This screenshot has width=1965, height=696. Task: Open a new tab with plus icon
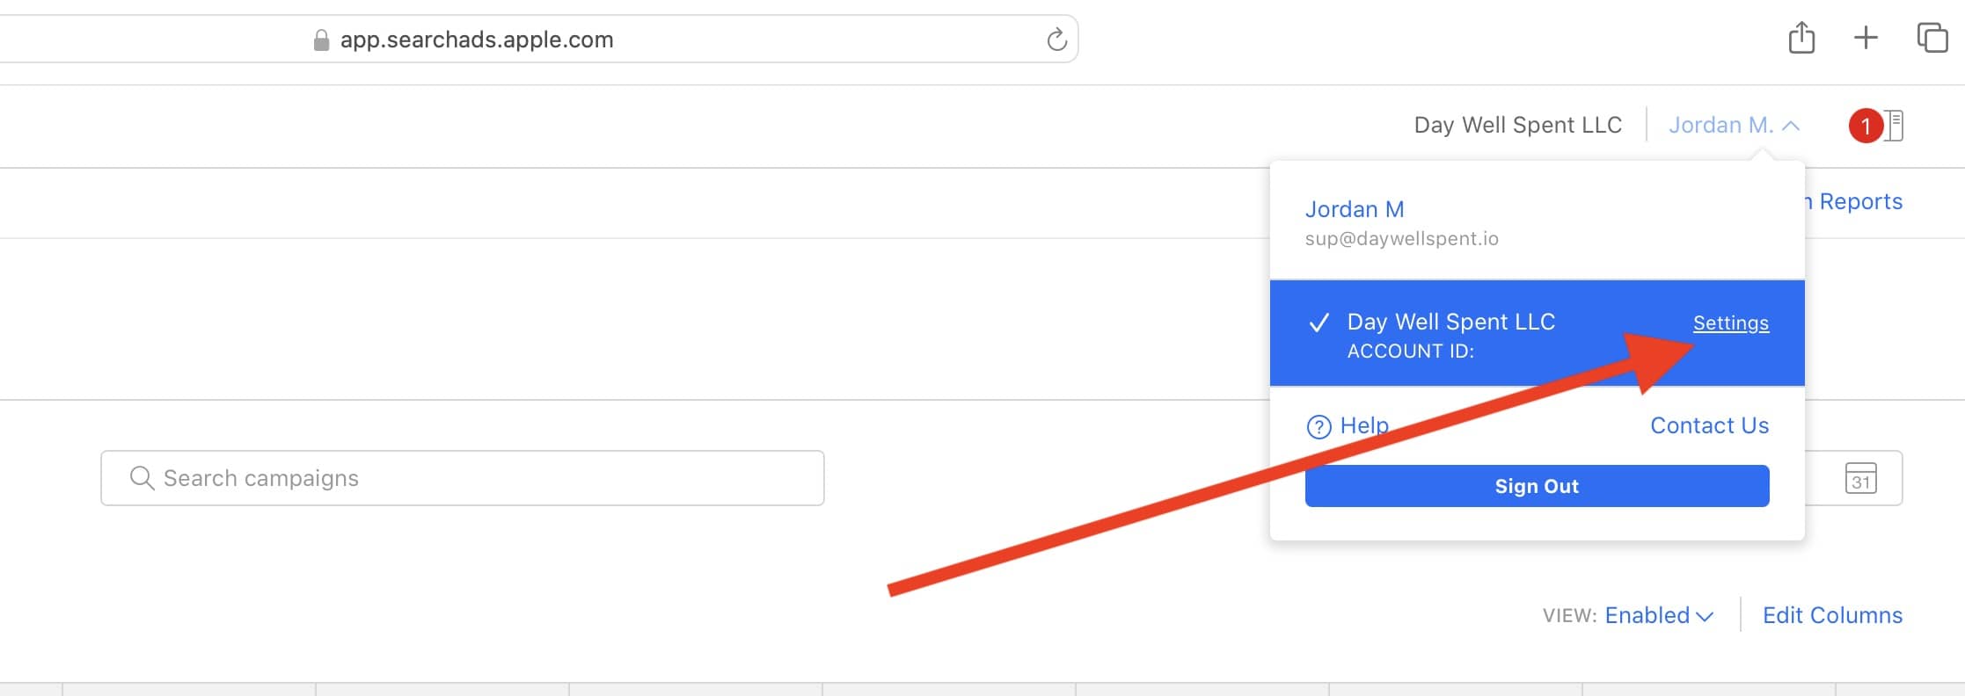point(1866,38)
